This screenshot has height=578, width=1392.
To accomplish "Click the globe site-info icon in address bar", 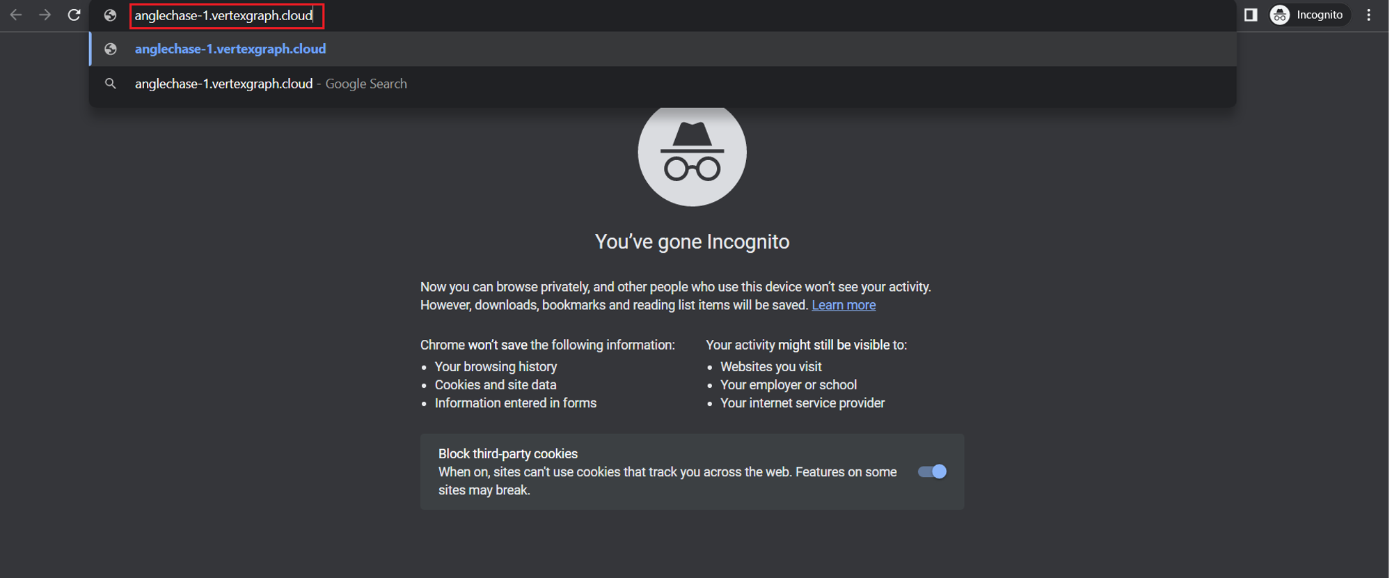I will point(110,15).
